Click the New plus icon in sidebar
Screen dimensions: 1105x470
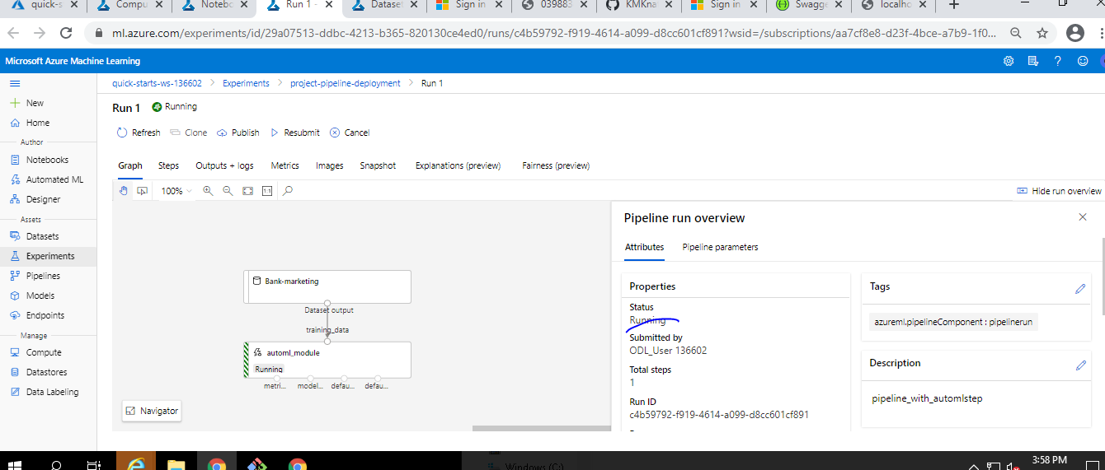15,103
